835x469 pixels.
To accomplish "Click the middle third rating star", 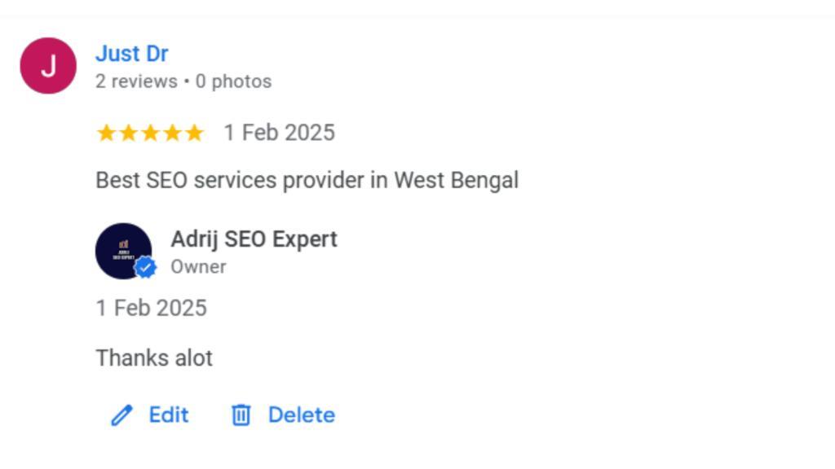I will pyautogui.click(x=150, y=133).
